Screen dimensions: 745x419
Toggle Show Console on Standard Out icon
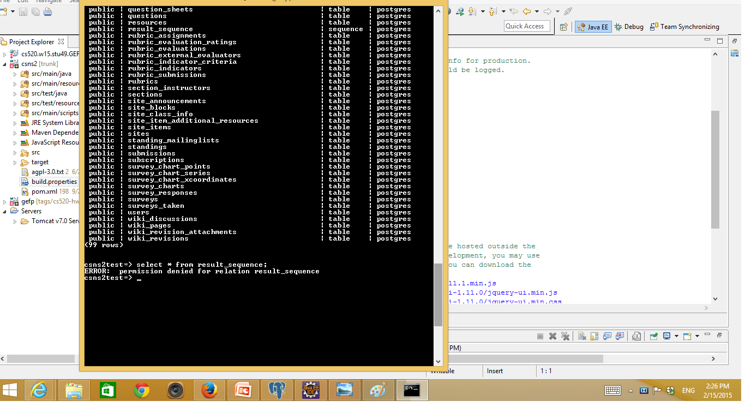coord(607,336)
